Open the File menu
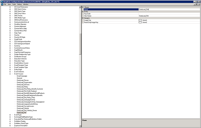The image size is (201, 128). click(x=5, y=4)
